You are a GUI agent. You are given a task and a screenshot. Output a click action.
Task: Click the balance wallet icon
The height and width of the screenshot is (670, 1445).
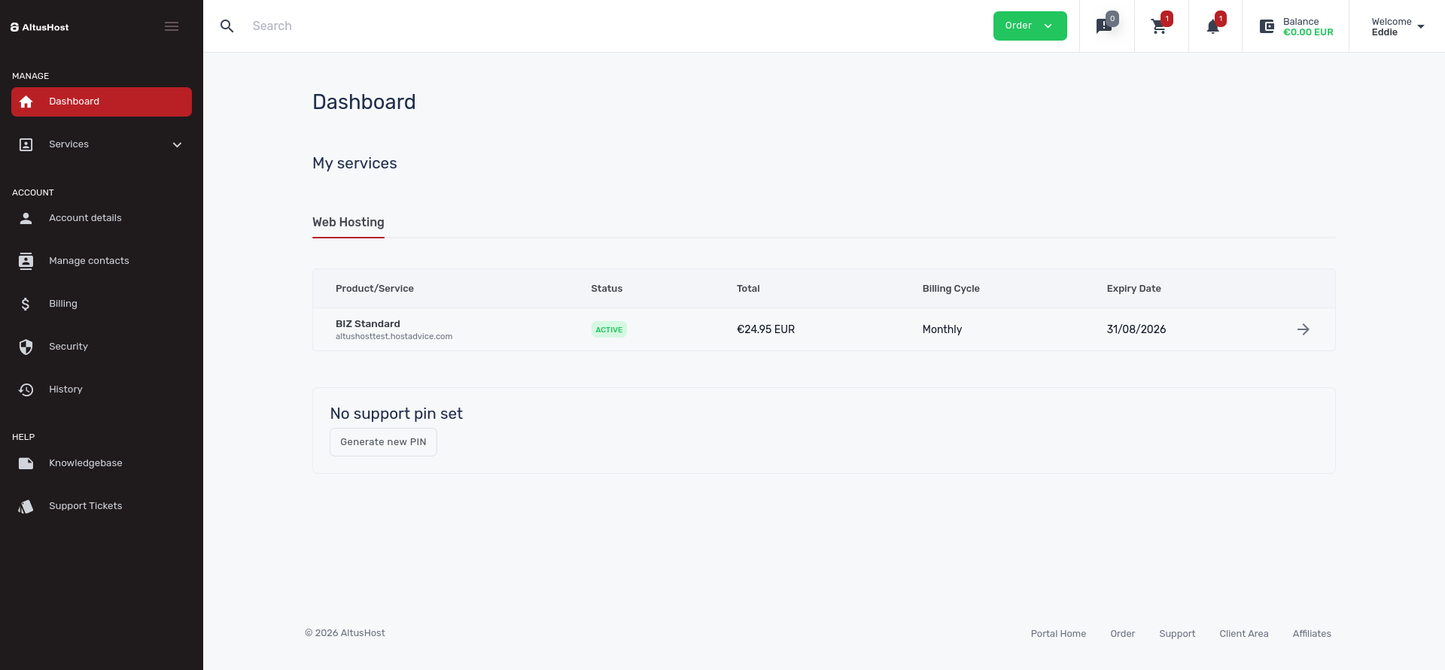[x=1267, y=26]
